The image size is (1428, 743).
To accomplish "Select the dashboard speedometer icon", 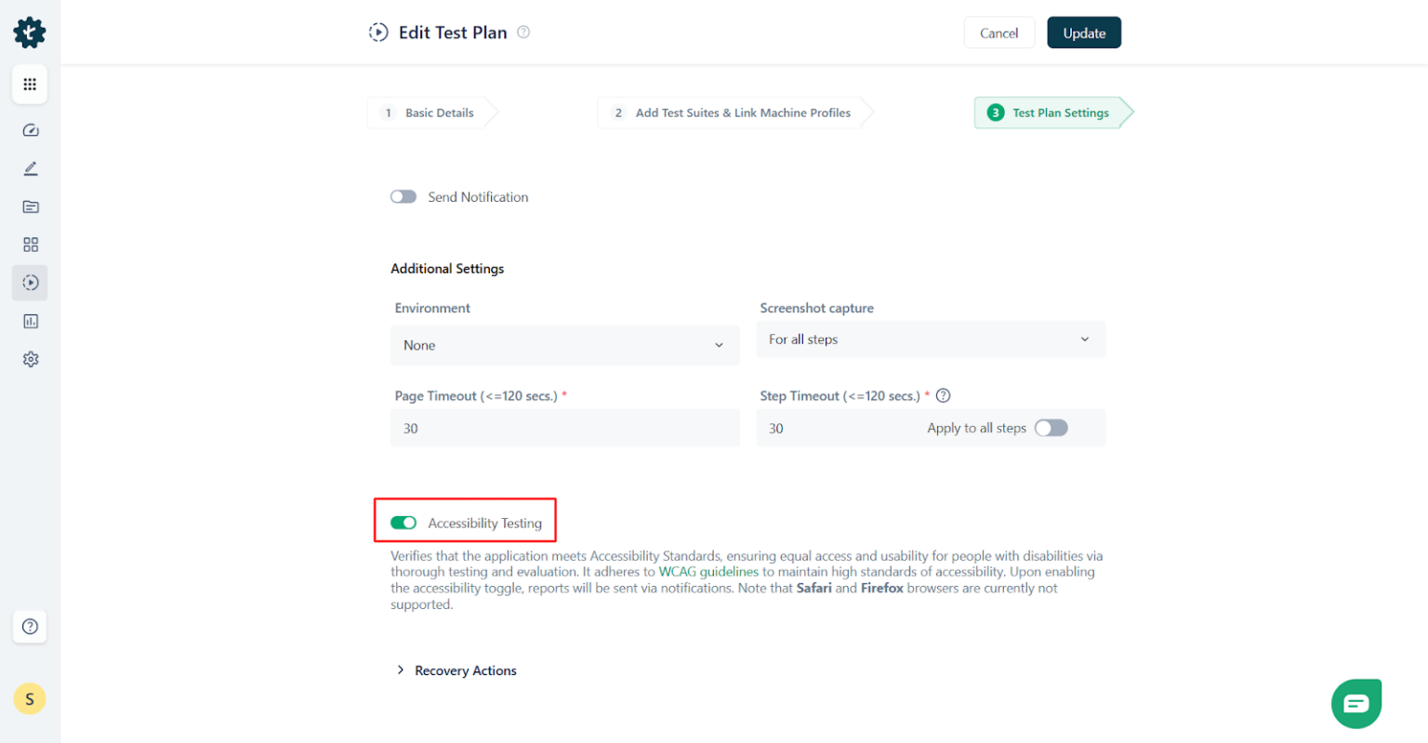I will tap(29, 130).
